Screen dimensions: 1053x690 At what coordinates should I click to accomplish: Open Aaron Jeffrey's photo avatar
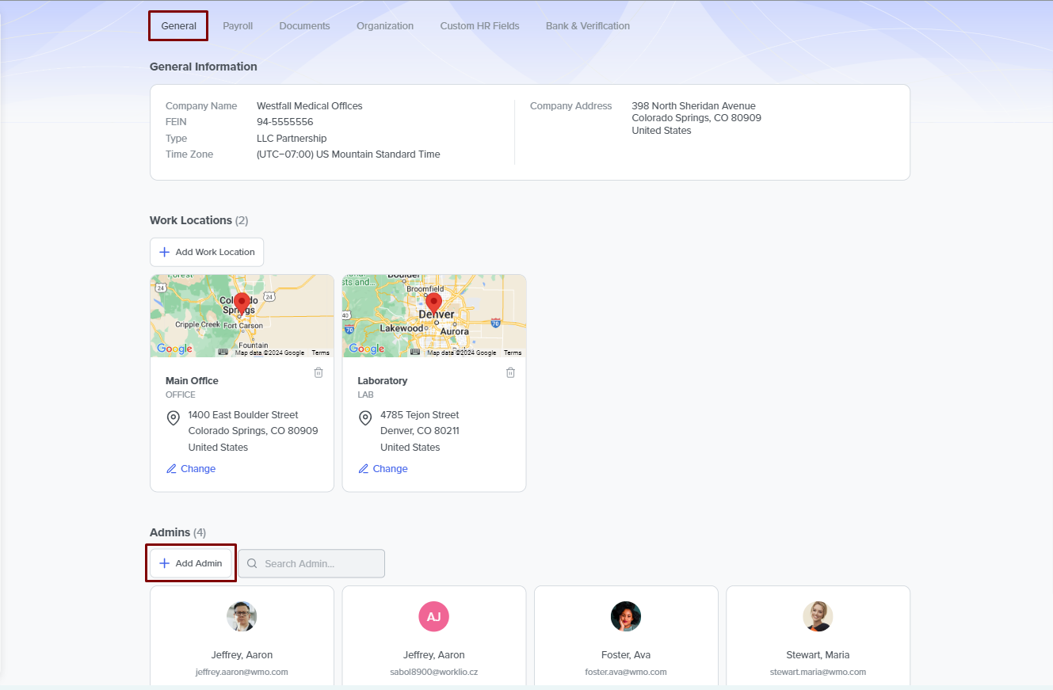click(242, 616)
